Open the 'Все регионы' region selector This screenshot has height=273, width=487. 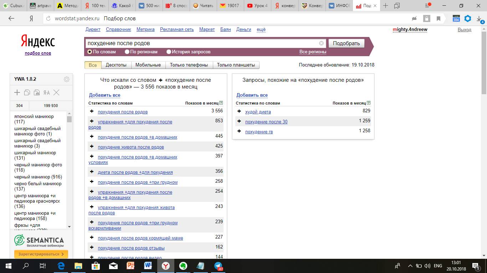[x=313, y=52]
